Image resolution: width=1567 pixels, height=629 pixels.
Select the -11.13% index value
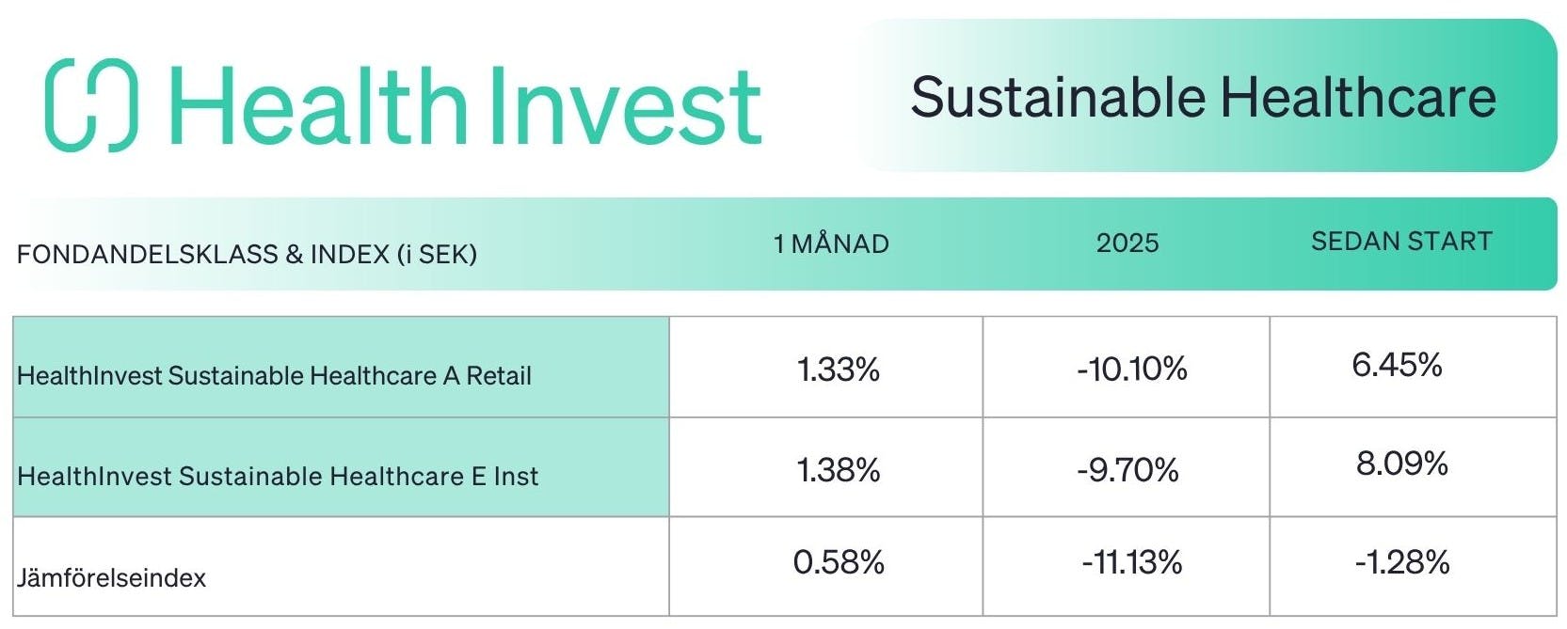pos(1131,562)
